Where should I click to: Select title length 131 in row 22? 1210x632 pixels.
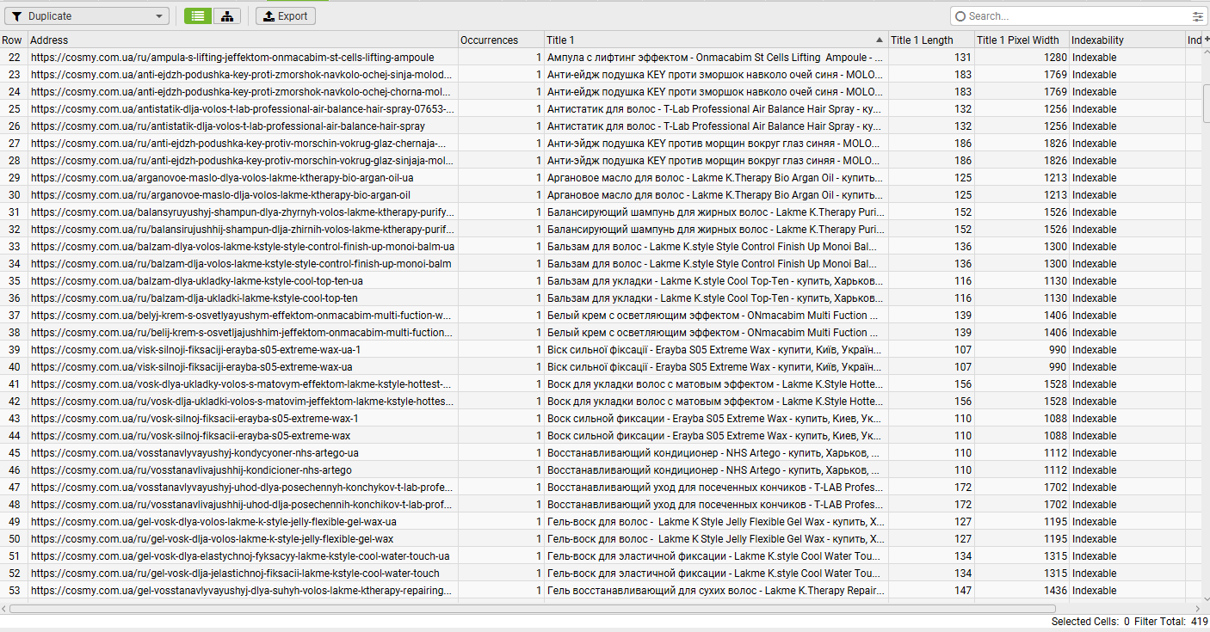coord(931,58)
